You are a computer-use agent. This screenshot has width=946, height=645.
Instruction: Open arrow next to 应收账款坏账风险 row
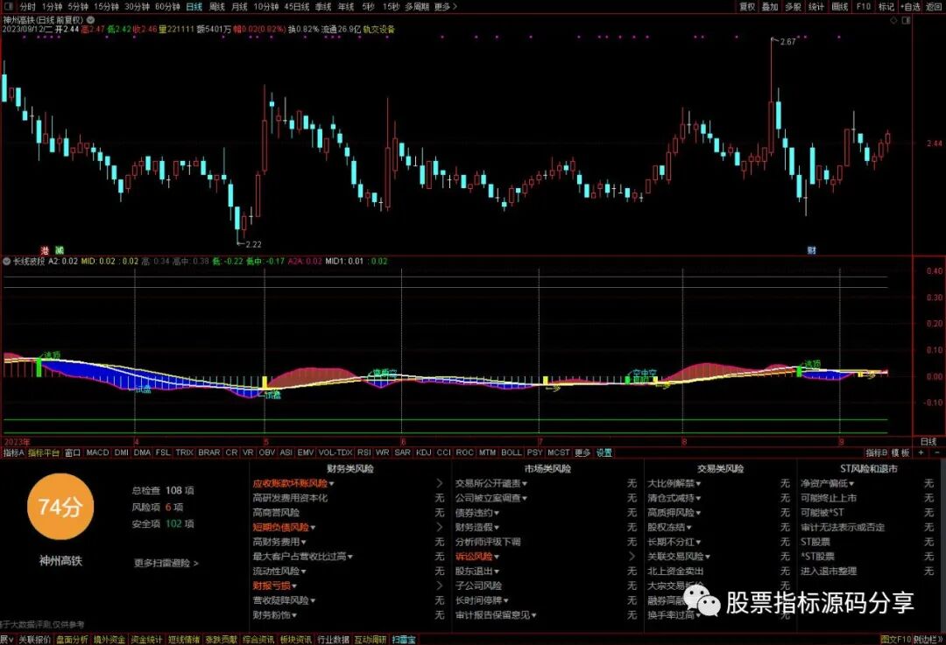439,483
